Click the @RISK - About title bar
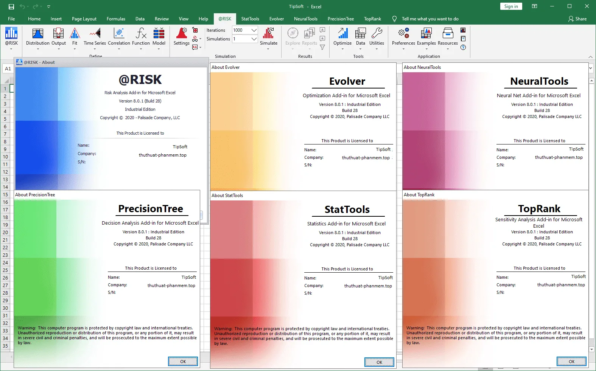Screen dimensions: 596x371 point(112,62)
